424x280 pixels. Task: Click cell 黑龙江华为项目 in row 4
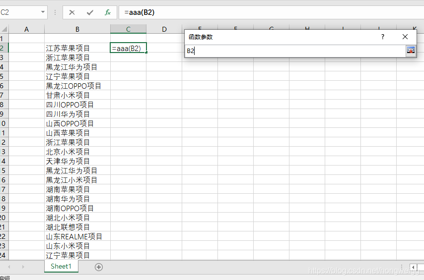tap(77, 67)
